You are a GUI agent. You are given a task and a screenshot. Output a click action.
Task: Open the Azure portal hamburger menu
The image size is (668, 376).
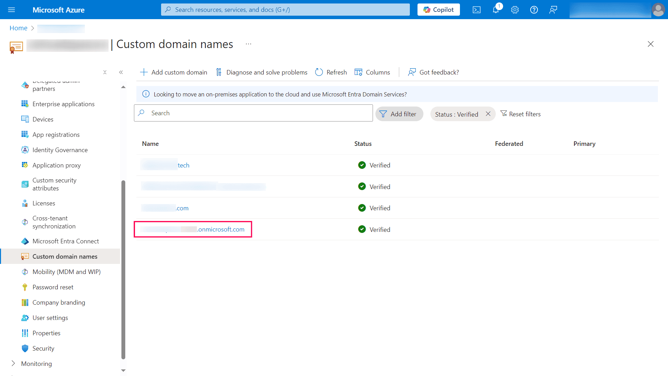click(11, 9)
